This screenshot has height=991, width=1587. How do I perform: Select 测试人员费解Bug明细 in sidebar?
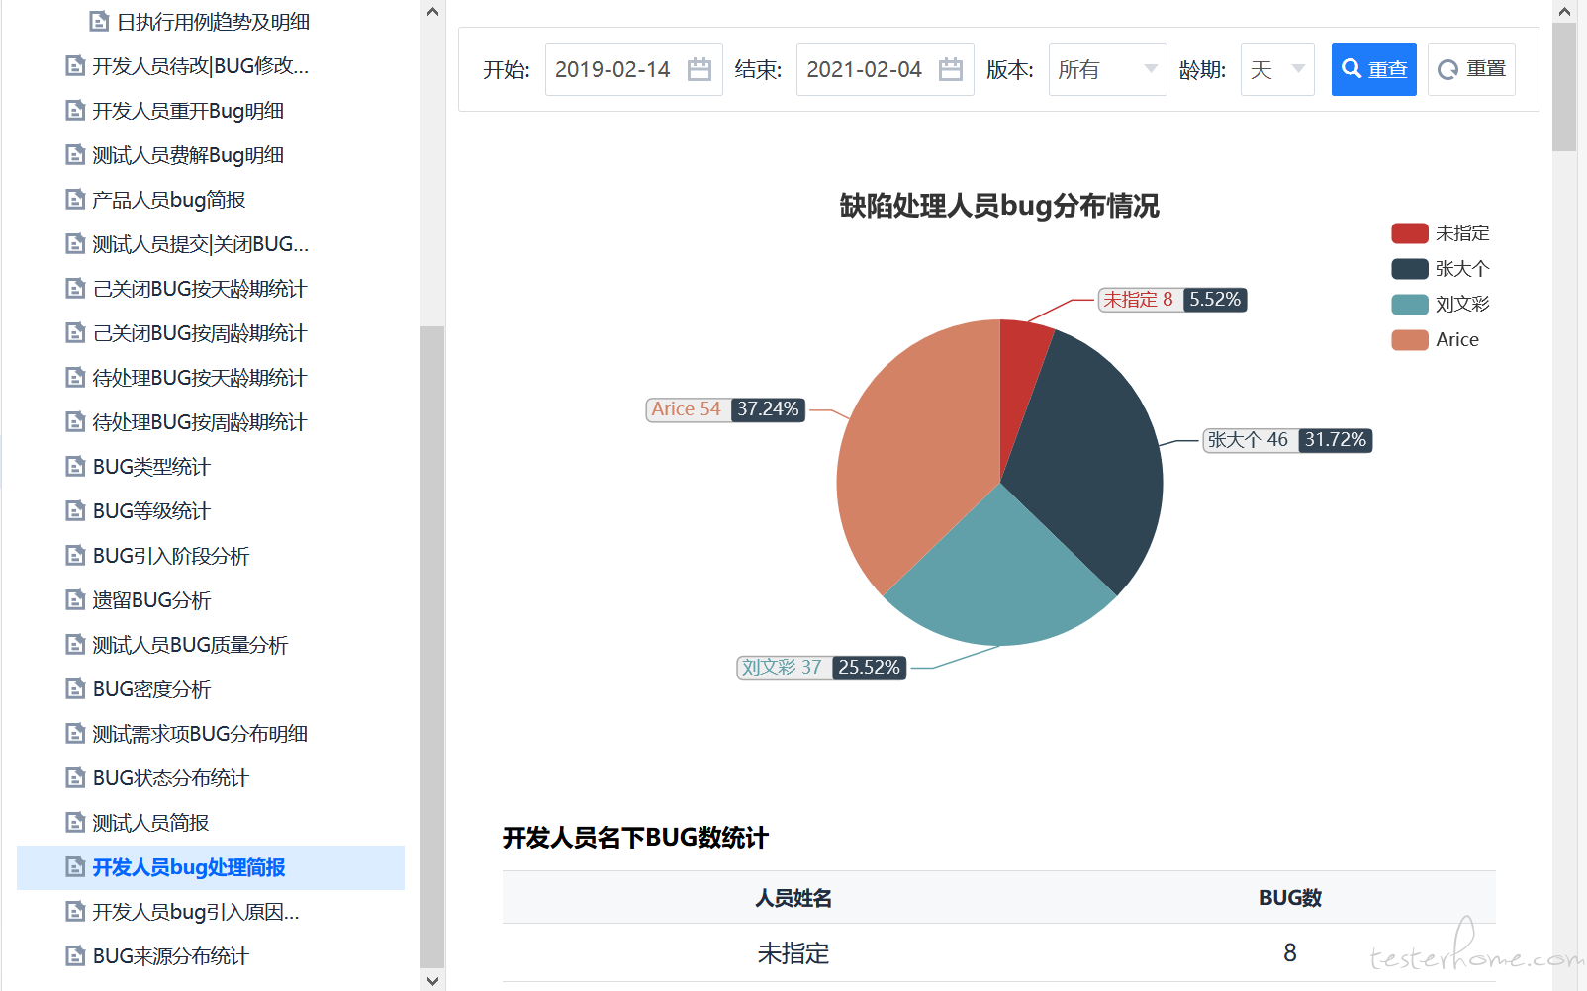[188, 155]
